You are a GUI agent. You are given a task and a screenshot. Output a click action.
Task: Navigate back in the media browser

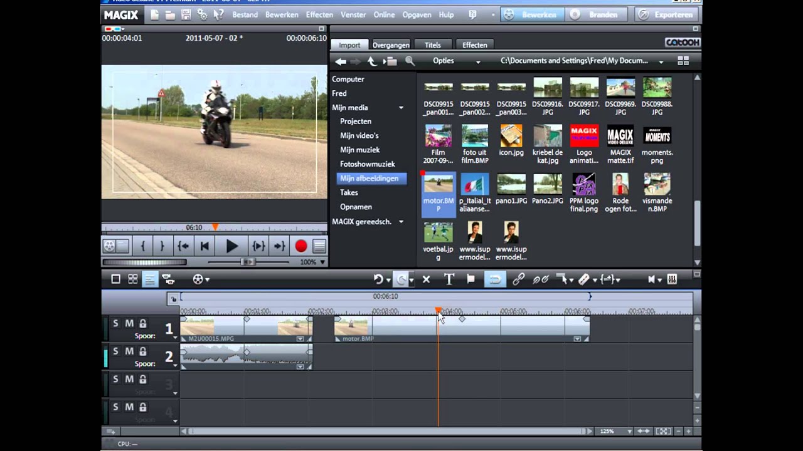pos(341,61)
